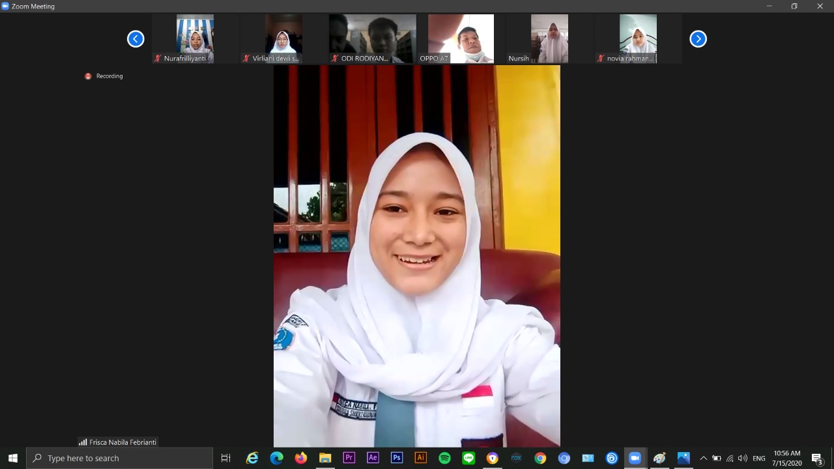Click the taskbar search box
Viewport: 834px width, 469px height.
pos(121,458)
